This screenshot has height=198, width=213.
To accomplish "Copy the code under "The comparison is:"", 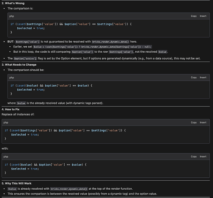I will [194, 16].
